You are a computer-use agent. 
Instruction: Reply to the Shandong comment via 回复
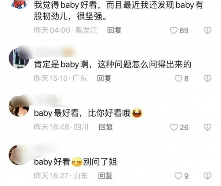[x=105, y=176]
